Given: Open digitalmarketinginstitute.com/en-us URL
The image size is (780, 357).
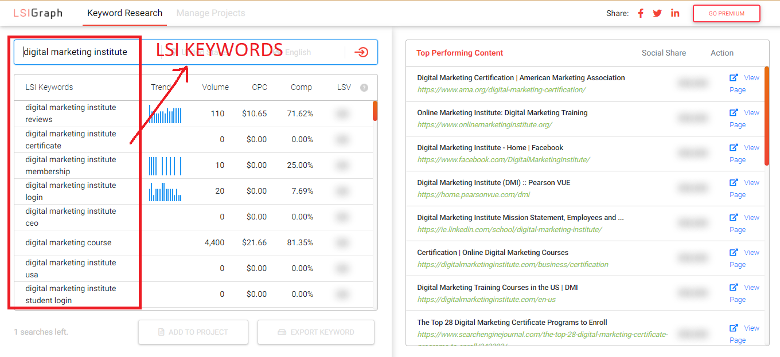Looking at the screenshot, I should click(486, 299).
